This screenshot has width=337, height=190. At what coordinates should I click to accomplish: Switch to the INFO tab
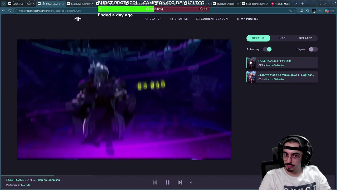pyautogui.click(x=282, y=38)
